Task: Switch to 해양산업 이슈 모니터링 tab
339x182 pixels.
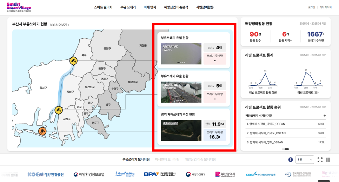Action: (x=200, y=160)
